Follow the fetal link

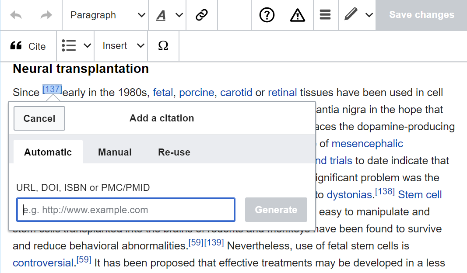coord(163,93)
